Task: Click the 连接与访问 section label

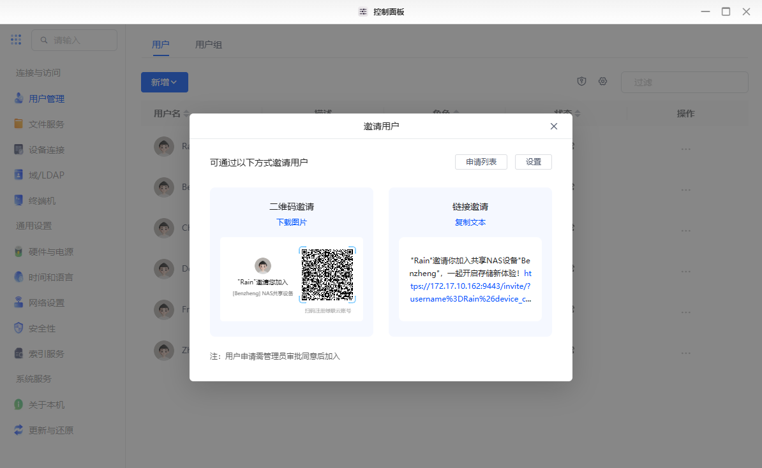Action: 38,73
